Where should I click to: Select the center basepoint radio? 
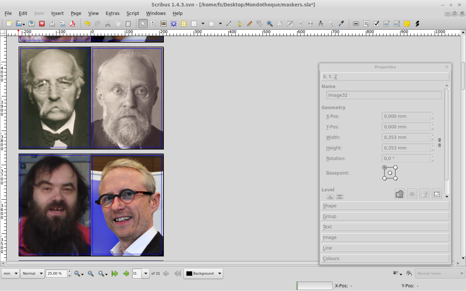tap(390, 173)
